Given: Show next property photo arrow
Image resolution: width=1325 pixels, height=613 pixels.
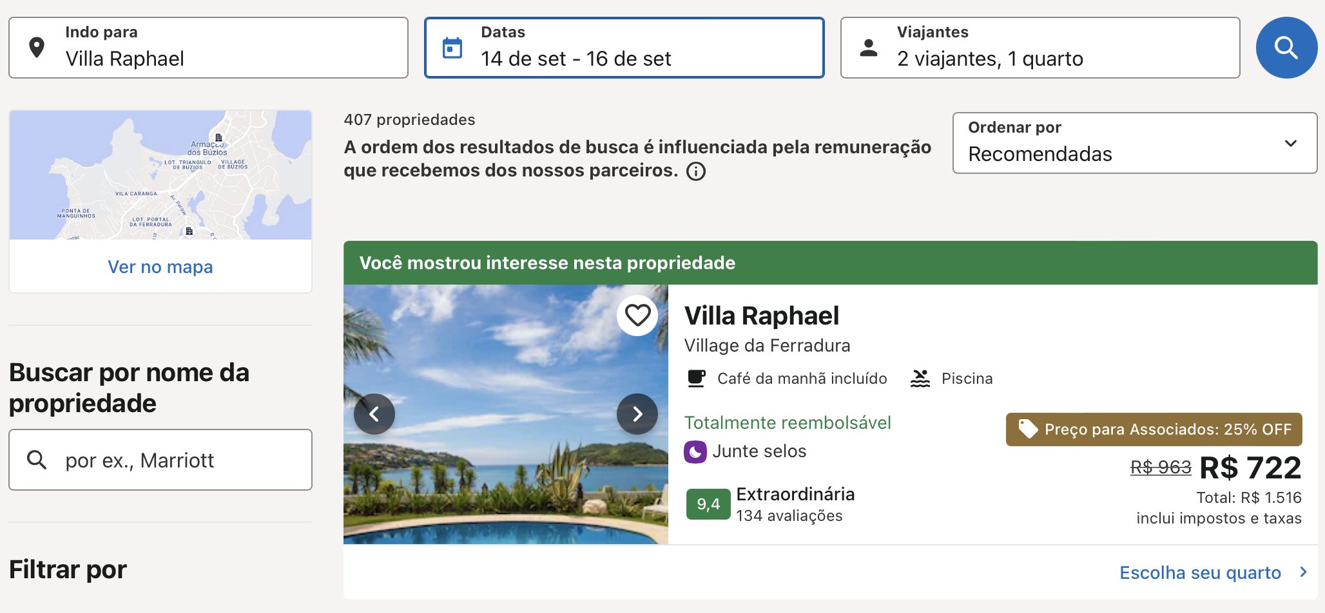Looking at the screenshot, I should point(637,414).
